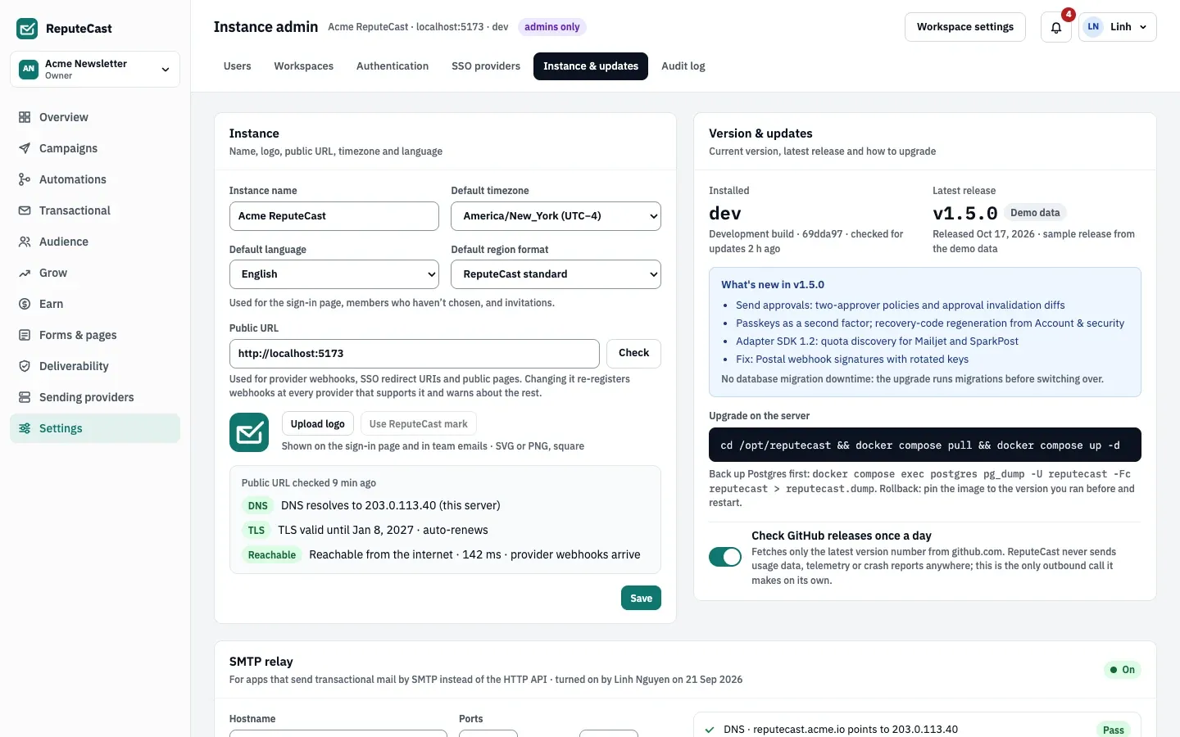This screenshot has width=1180, height=737.
Task: Click the SMTP Hostname field
Action: [x=338, y=733]
